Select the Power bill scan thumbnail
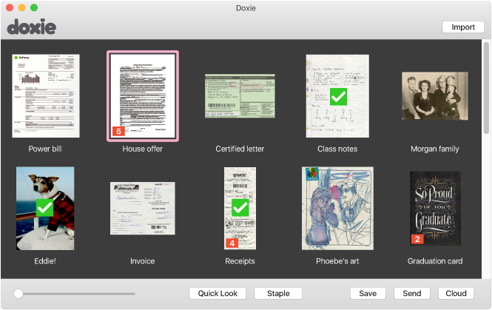This screenshot has width=492, height=310. [45, 95]
